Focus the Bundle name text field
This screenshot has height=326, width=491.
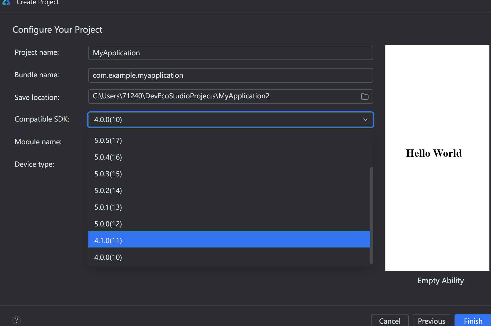(230, 75)
